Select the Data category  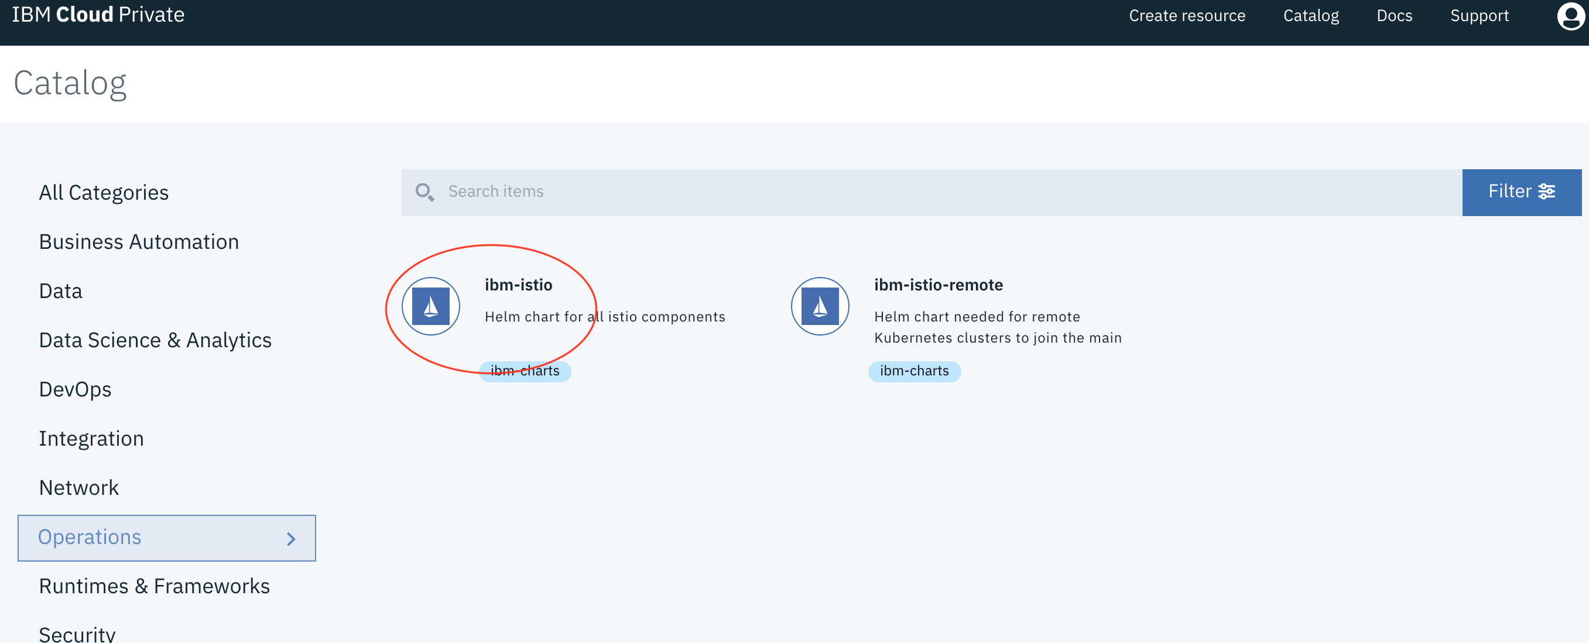tap(60, 291)
